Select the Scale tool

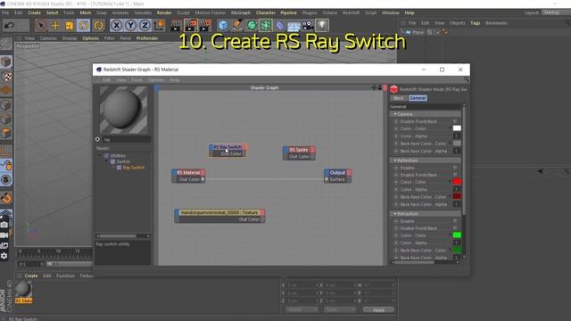pyautogui.click(x=70, y=26)
